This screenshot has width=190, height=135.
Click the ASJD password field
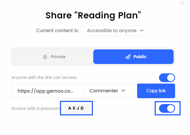(x=77, y=108)
